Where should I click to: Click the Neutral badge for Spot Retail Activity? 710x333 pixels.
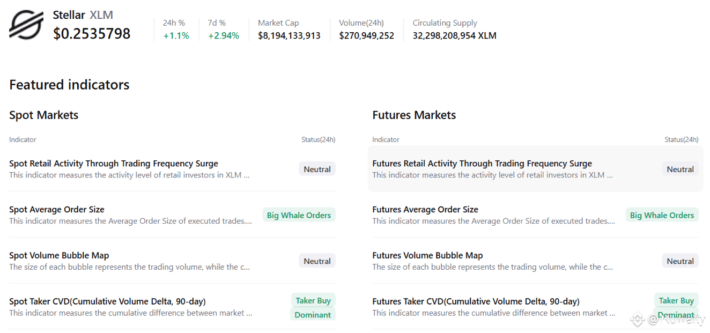click(x=317, y=169)
